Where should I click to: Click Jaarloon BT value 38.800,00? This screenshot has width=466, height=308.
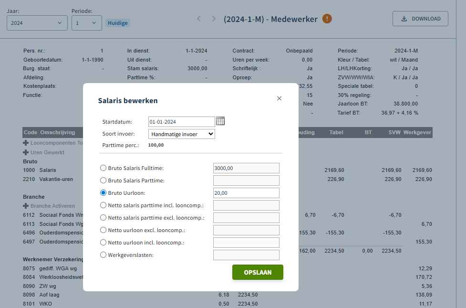point(406,104)
